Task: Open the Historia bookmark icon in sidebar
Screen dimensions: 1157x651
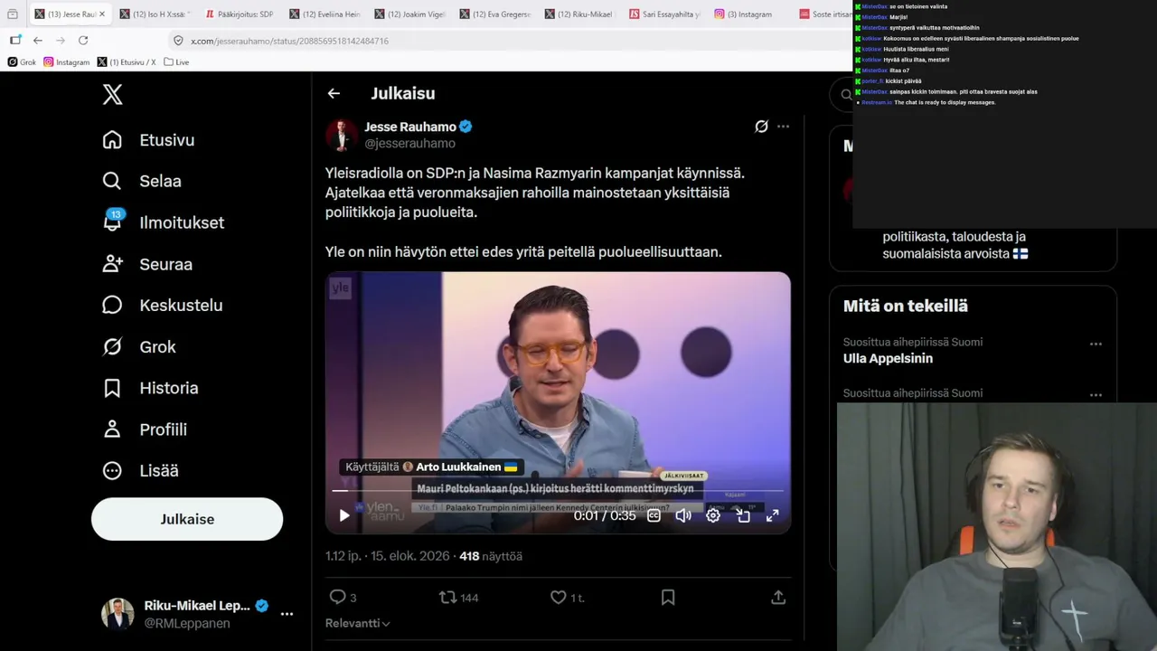Action: point(112,388)
